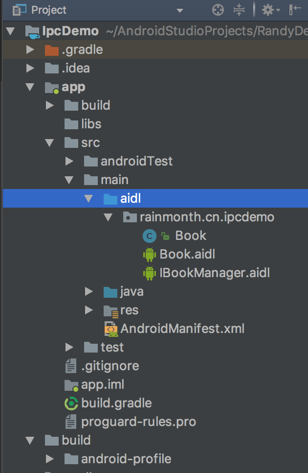This screenshot has width=308, height=473.
Task: Click the collapse all icon in toolbar
Action: pos(239,10)
